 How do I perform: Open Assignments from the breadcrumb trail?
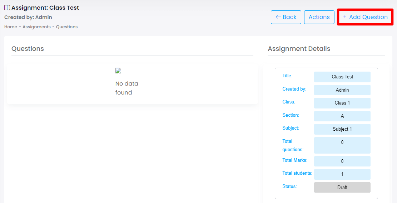tap(36, 27)
